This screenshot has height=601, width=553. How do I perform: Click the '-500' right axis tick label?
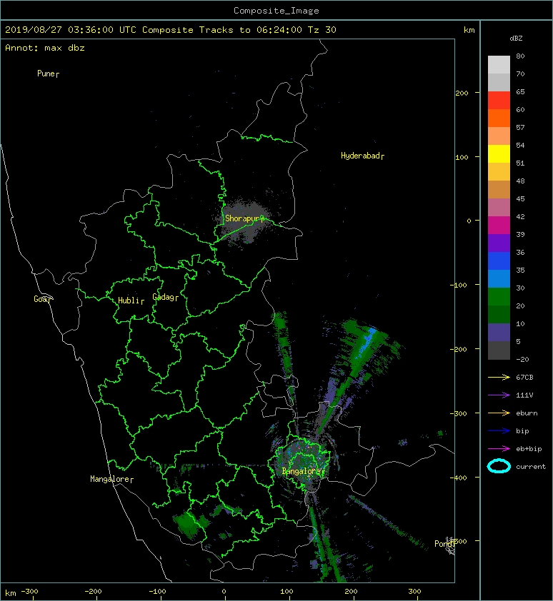[x=458, y=541]
